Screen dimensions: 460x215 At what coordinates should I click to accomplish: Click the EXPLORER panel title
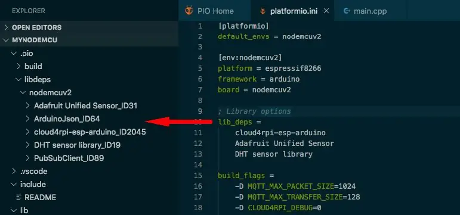pyautogui.click(x=29, y=11)
